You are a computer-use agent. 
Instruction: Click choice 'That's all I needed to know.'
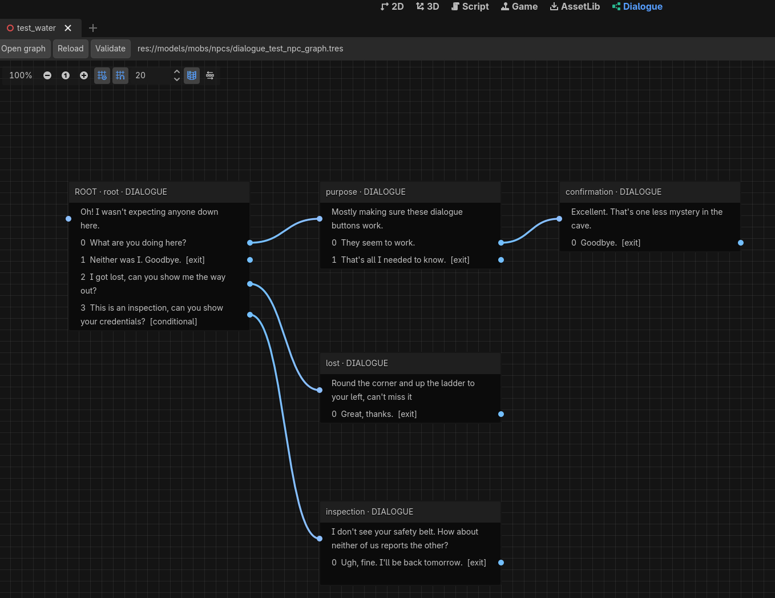[401, 260]
